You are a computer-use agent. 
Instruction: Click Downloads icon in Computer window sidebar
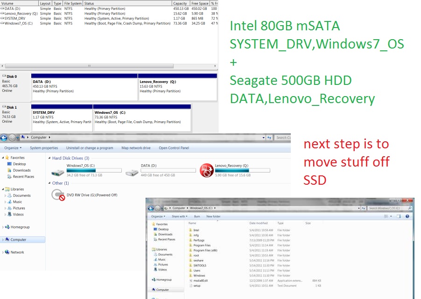point(9,170)
